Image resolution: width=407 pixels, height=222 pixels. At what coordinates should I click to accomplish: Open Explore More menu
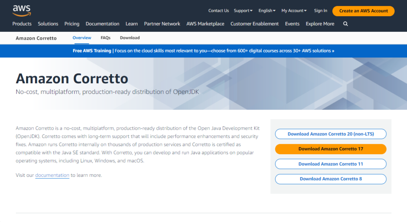(320, 24)
